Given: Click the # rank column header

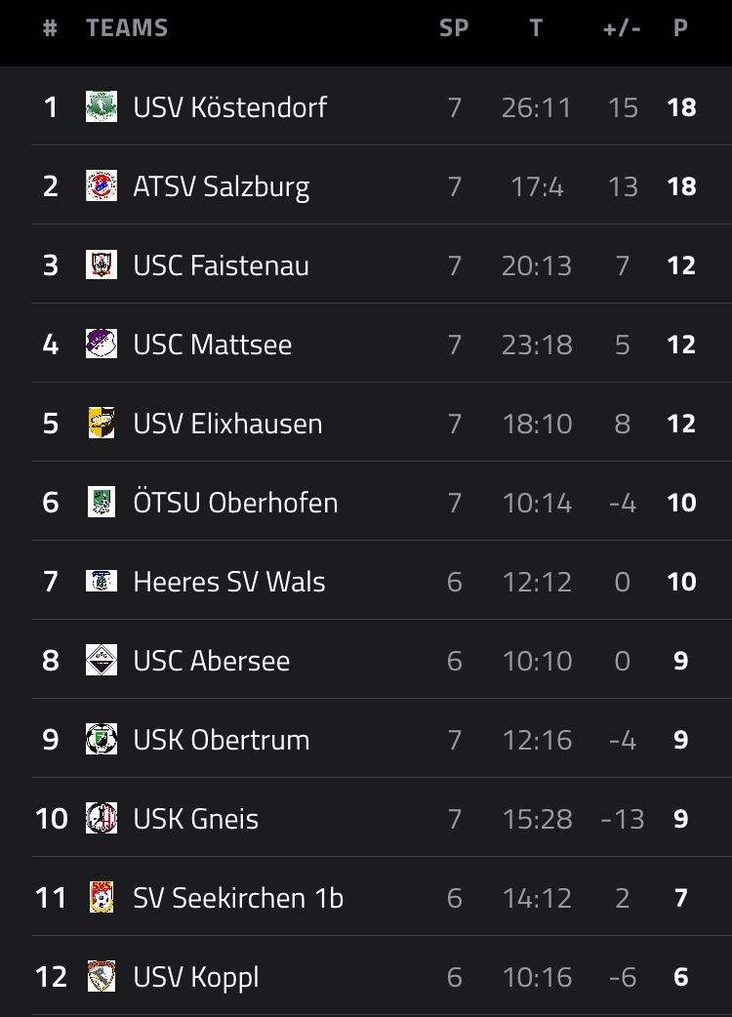Looking at the screenshot, I should click(x=51, y=28).
